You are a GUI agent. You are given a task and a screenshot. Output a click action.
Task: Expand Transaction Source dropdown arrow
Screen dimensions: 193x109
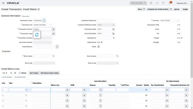click(x=53, y=29)
